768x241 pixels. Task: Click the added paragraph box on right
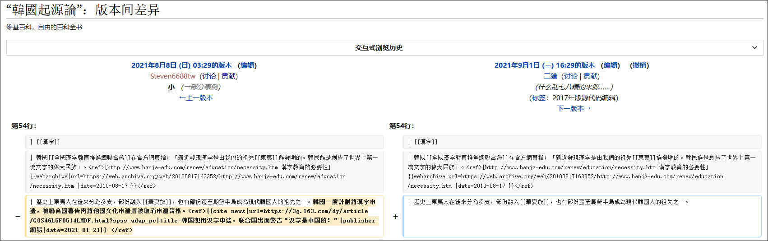click(582, 216)
